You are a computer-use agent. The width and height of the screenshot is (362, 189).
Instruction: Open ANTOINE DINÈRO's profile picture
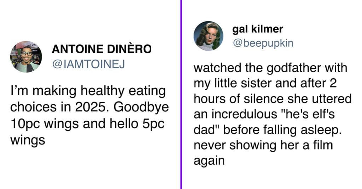(26, 57)
